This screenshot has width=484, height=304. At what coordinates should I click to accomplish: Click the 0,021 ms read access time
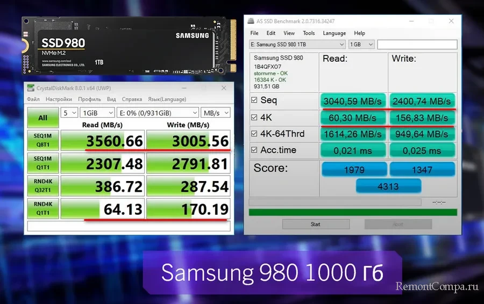(x=353, y=150)
